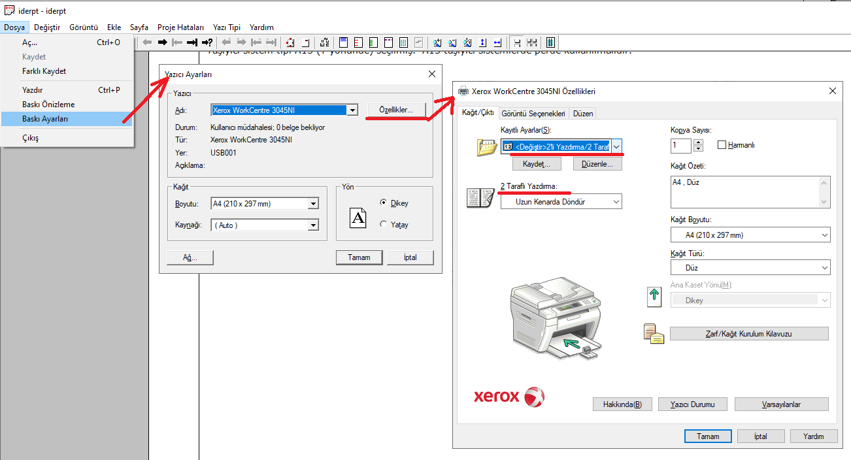Select the Dikey orientation radio button
The height and width of the screenshot is (460, 851).
click(383, 203)
